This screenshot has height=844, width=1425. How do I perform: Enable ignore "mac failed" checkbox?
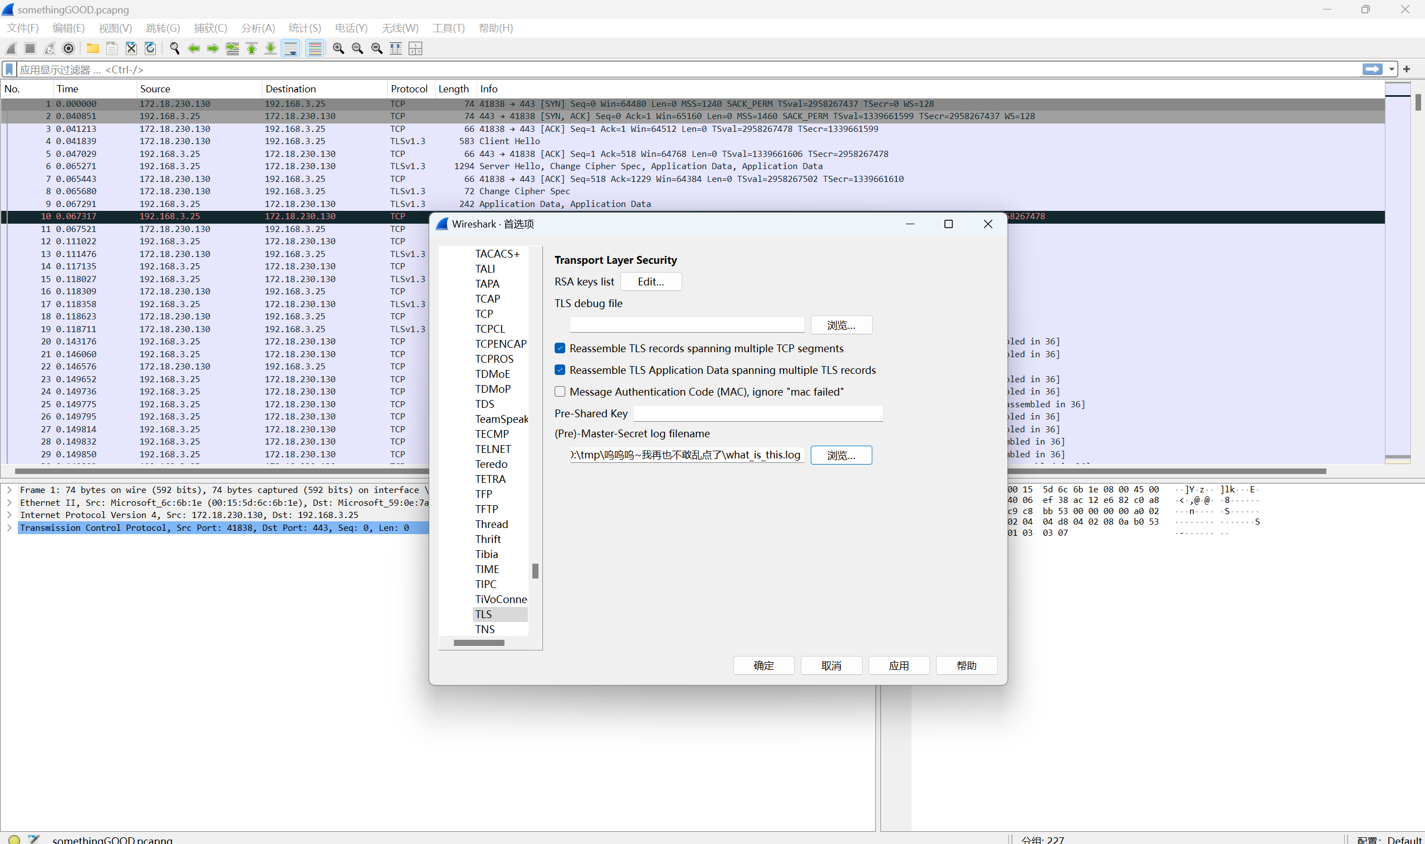(x=560, y=391)
